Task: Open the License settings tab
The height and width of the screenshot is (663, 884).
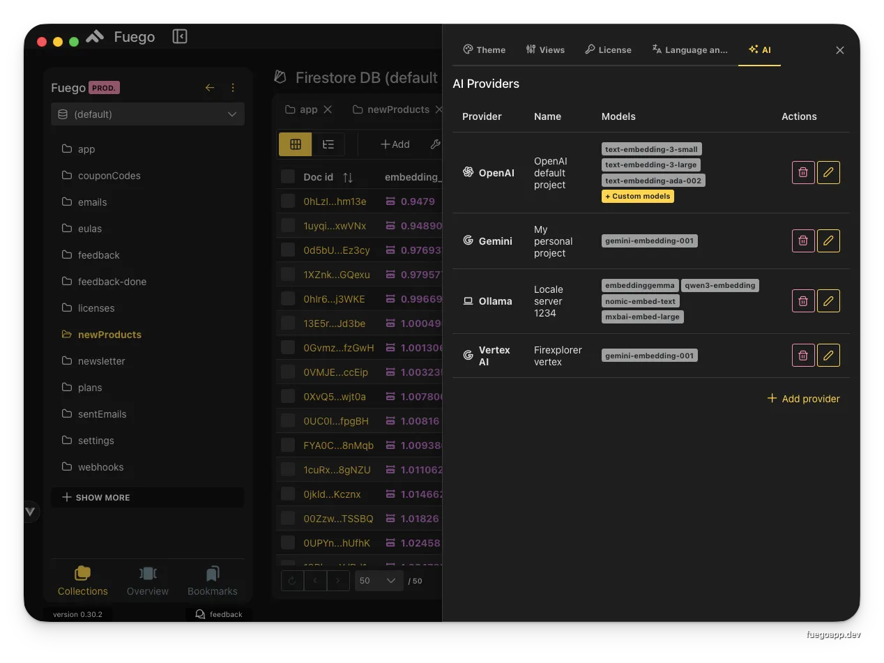Action: pos(608,49)
